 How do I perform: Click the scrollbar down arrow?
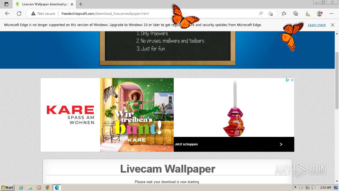[337, 181]
